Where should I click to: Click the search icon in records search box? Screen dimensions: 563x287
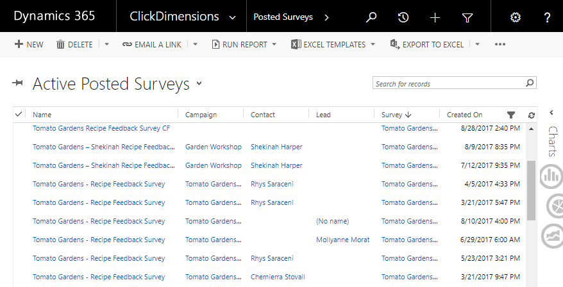tap(530, 83)
